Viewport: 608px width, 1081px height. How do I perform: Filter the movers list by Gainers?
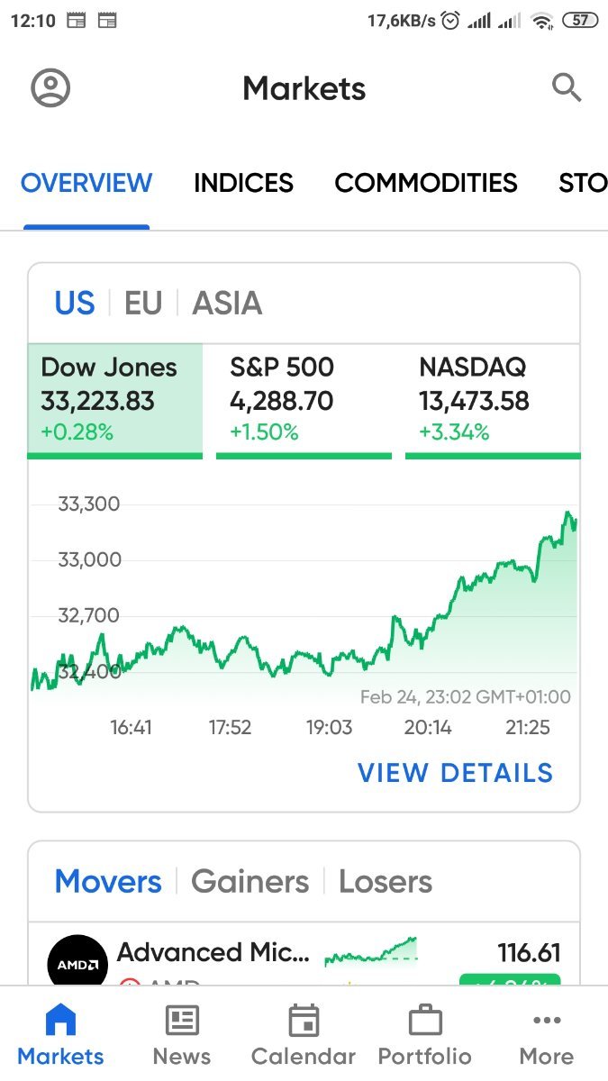coord(250,881)
